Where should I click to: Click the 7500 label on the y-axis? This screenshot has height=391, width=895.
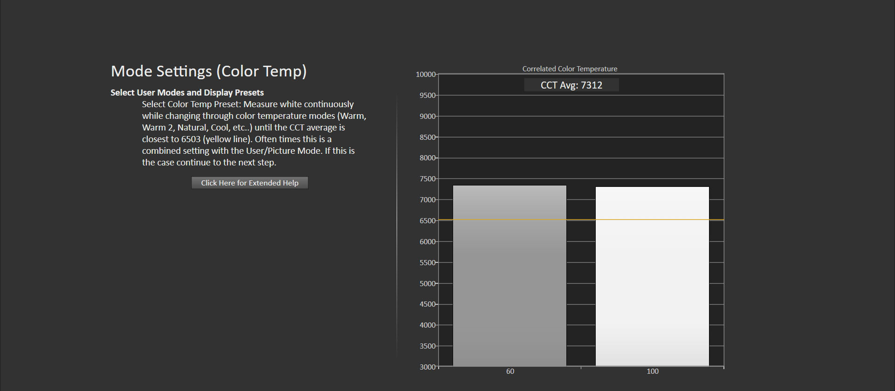pos(427,179)
